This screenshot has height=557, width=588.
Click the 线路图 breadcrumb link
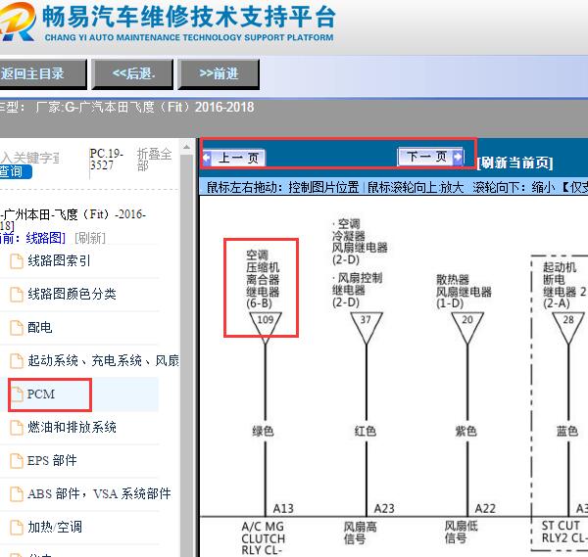pos(46,238)
